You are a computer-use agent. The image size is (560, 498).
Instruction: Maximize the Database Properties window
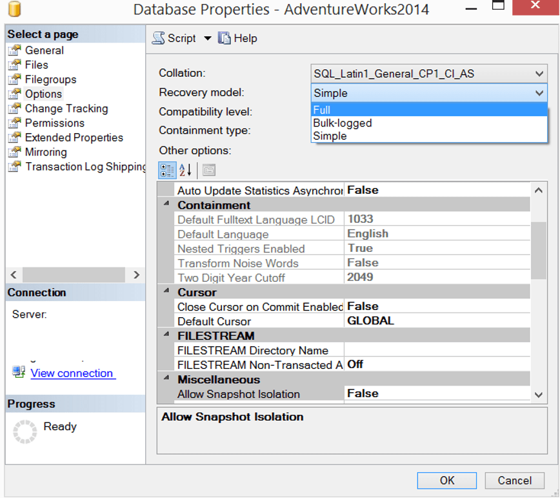click(498, 5)
